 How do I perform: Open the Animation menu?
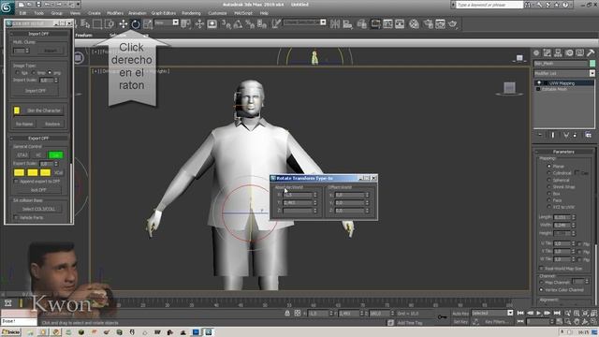(x=138, y=13)
